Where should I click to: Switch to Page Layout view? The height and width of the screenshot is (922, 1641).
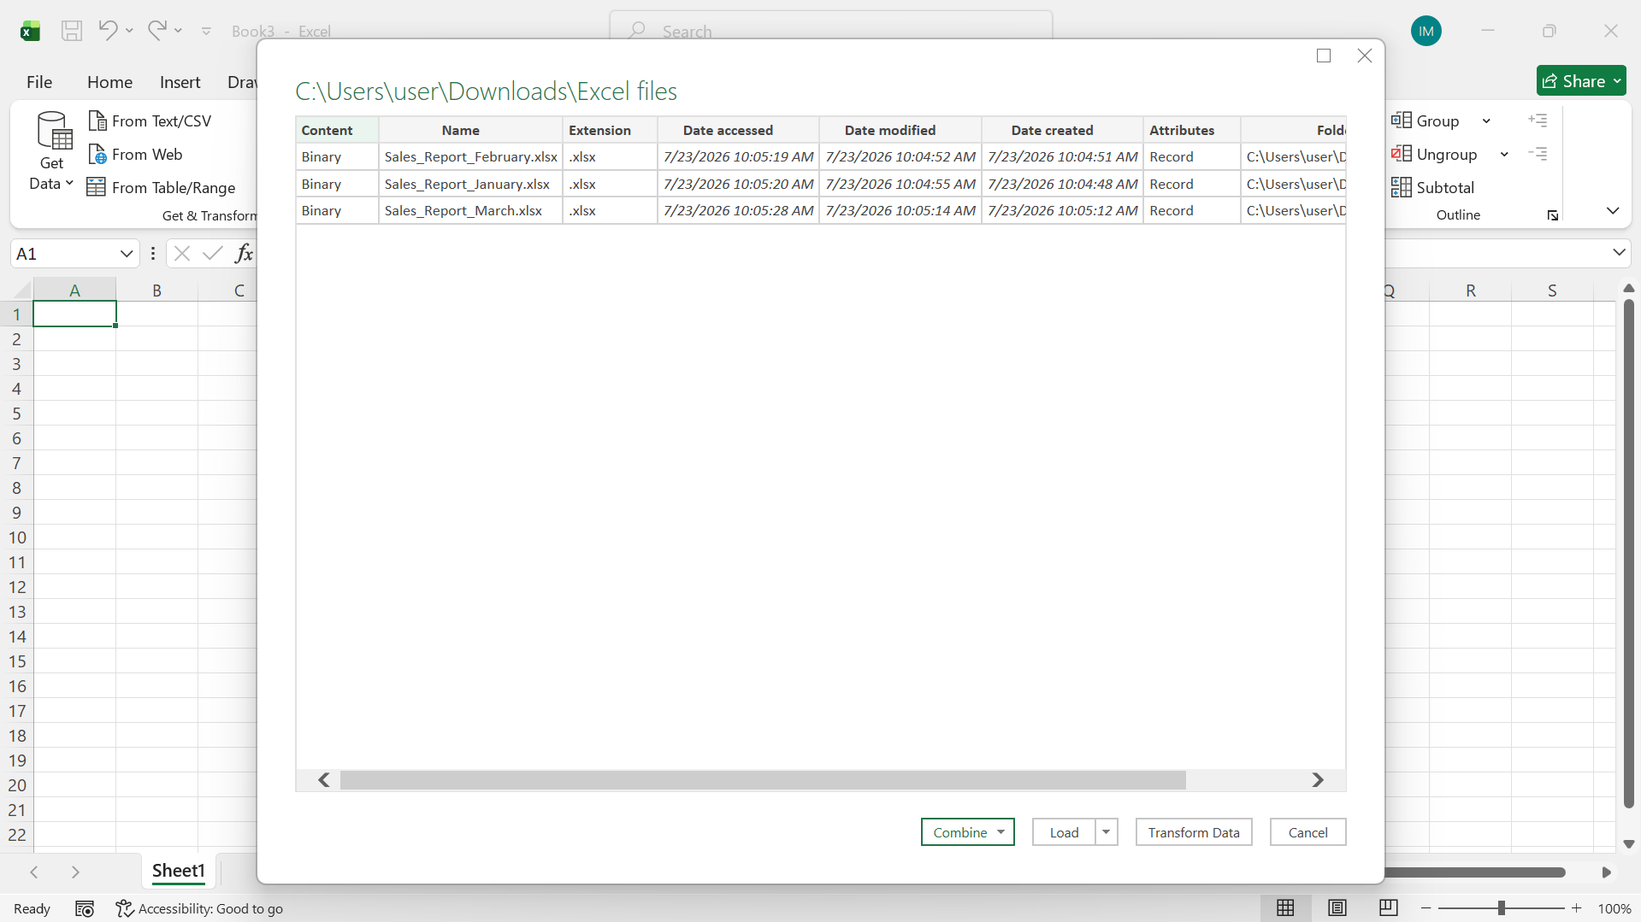[x=1337, y=908]
